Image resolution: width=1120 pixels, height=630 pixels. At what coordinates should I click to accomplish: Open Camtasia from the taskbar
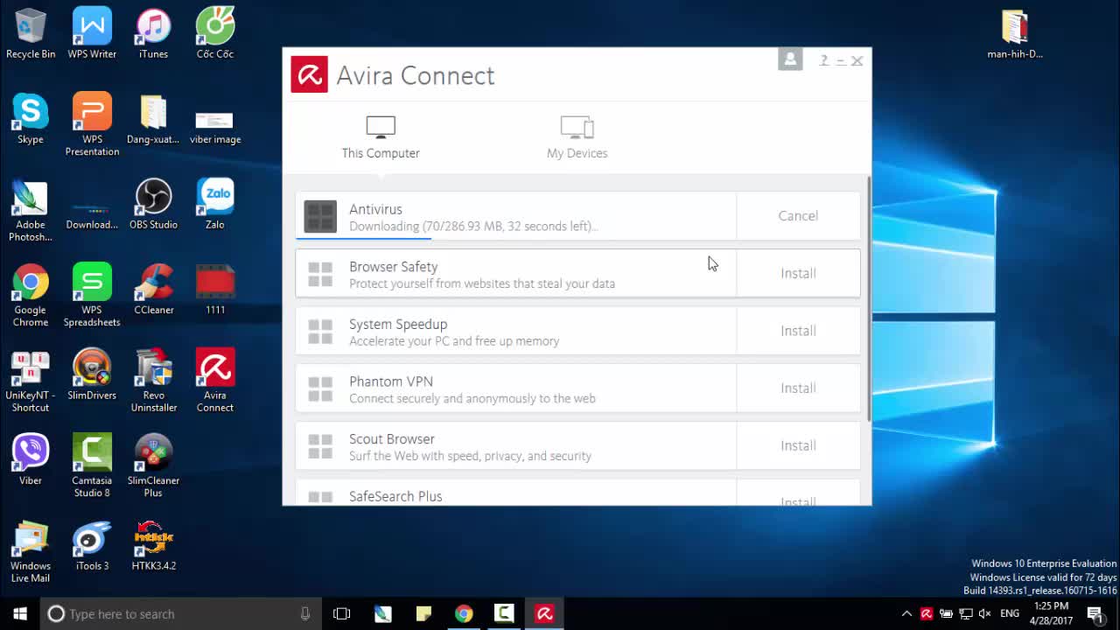click(x=504, y=614)
